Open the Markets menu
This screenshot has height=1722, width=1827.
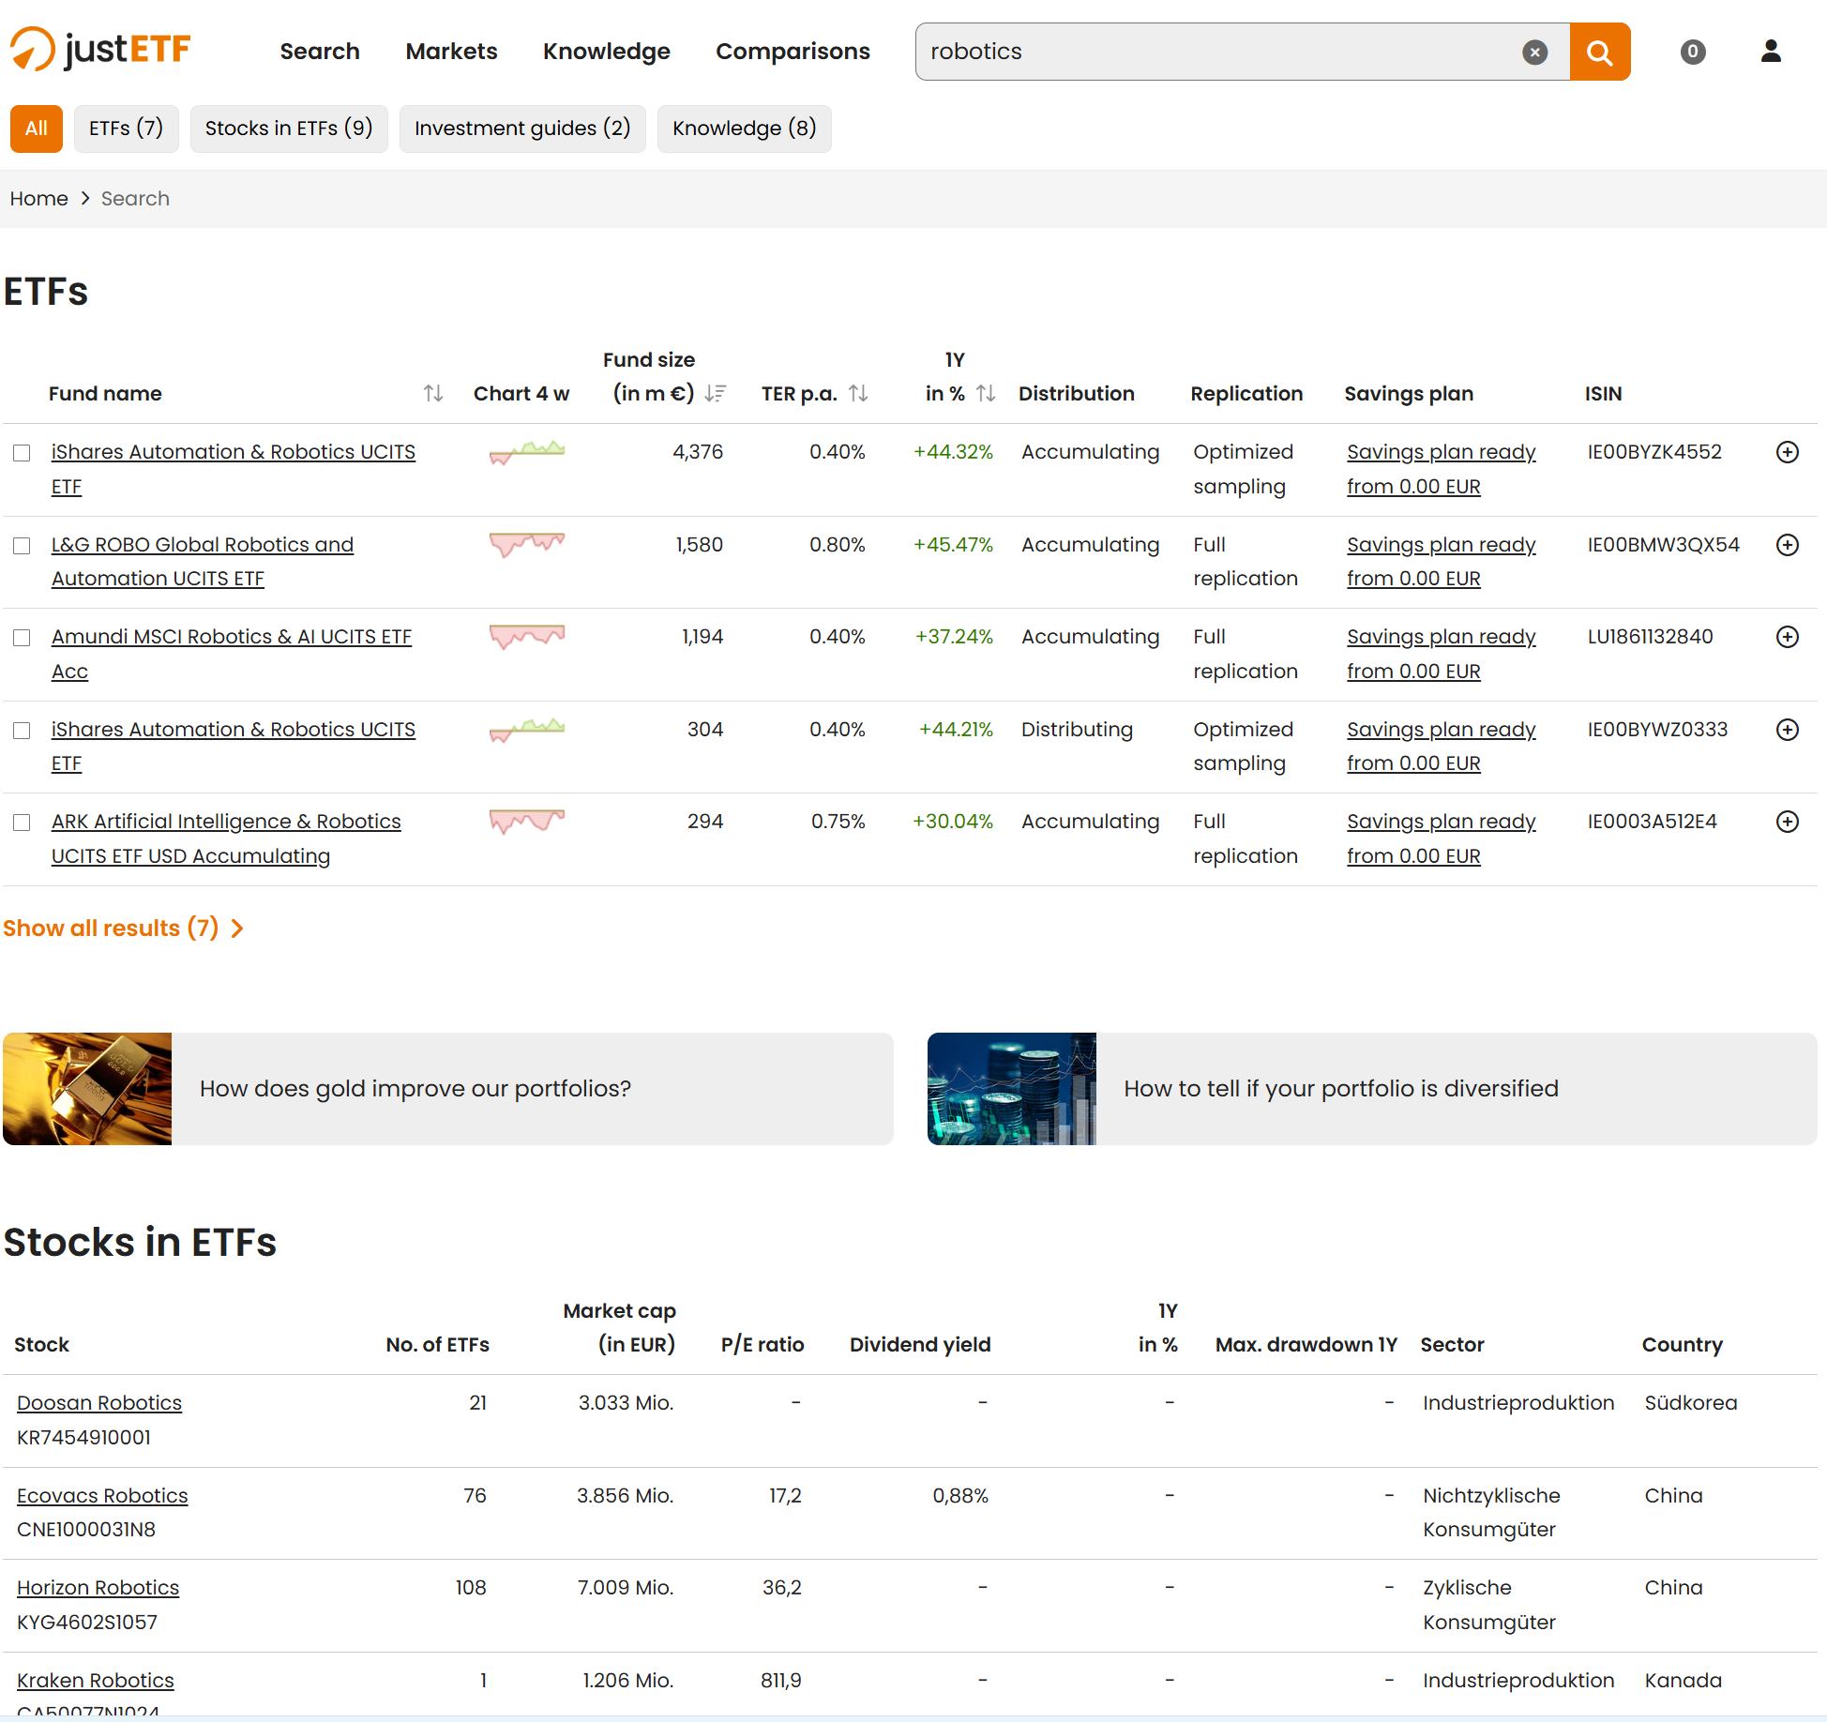pos(451,52)
